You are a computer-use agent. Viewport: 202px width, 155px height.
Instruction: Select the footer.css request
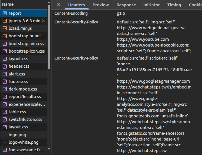point(24,82)
